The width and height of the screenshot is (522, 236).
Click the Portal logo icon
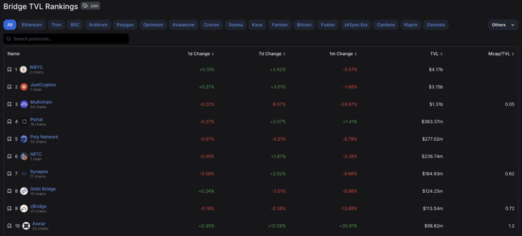tap(23, 121)
